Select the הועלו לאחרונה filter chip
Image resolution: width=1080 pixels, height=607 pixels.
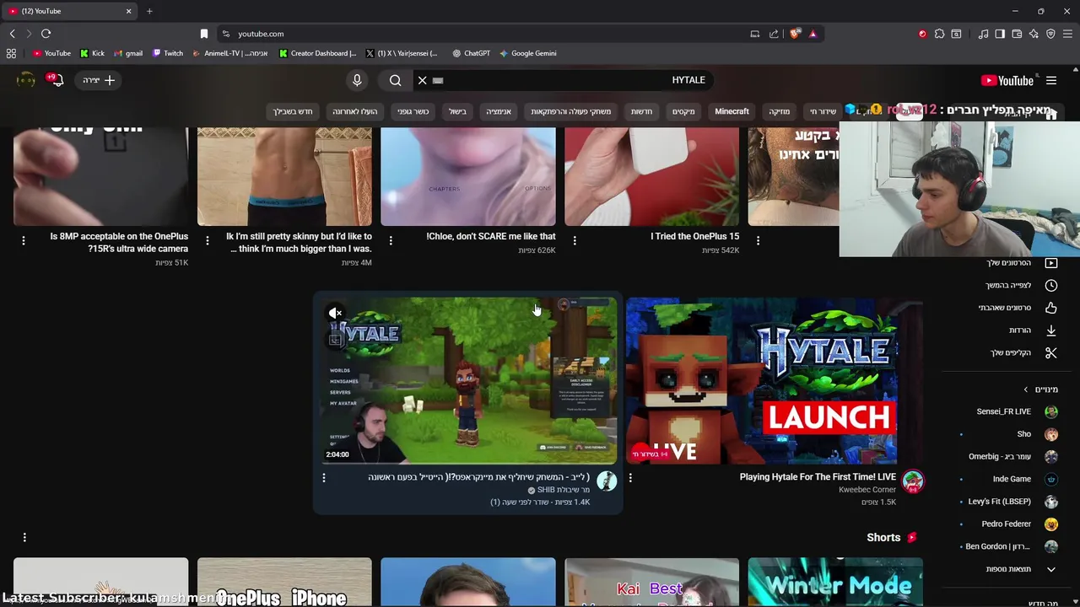[x=355, y=111]
